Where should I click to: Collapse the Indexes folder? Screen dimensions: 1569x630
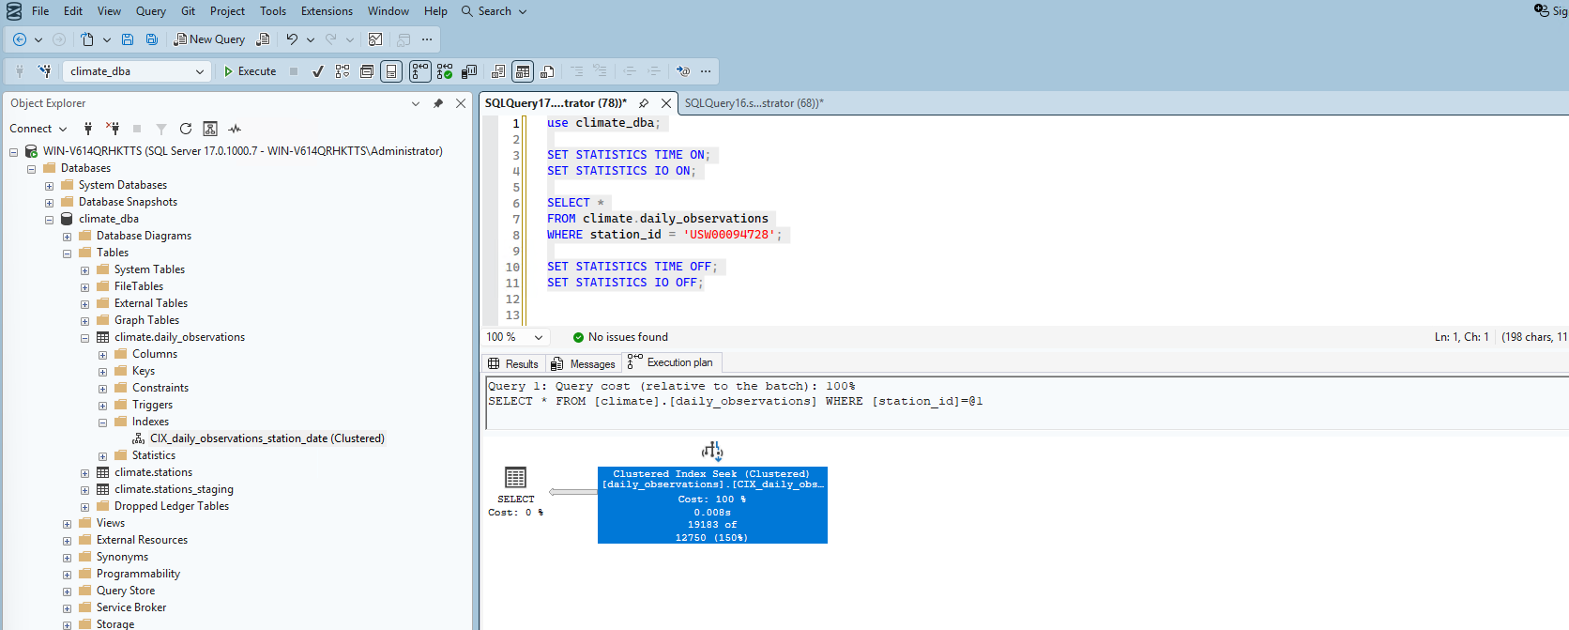102,422
